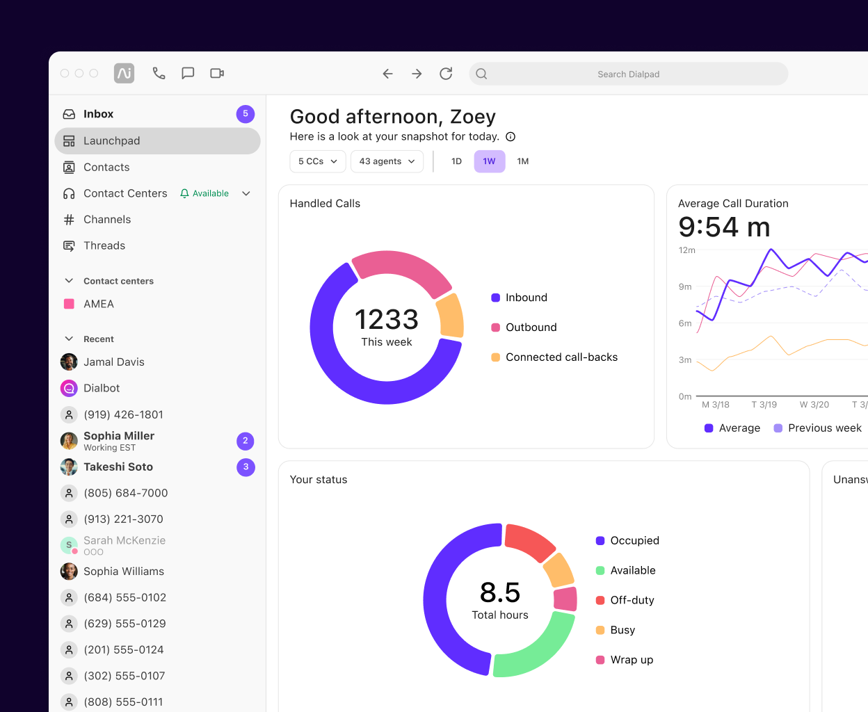
Task: Select the 1D time filter
Action: click(456, 161)
